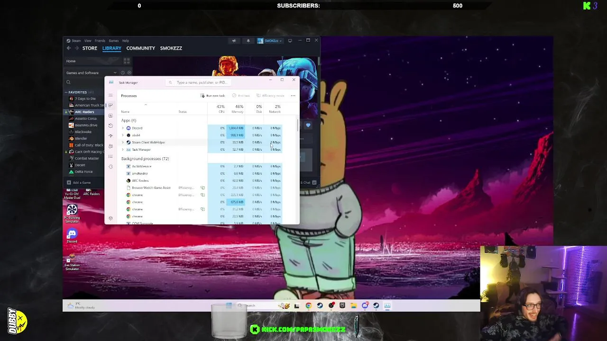Expand the Discord process group
This screenshot has height=341, width=607.
coord(123,128)
